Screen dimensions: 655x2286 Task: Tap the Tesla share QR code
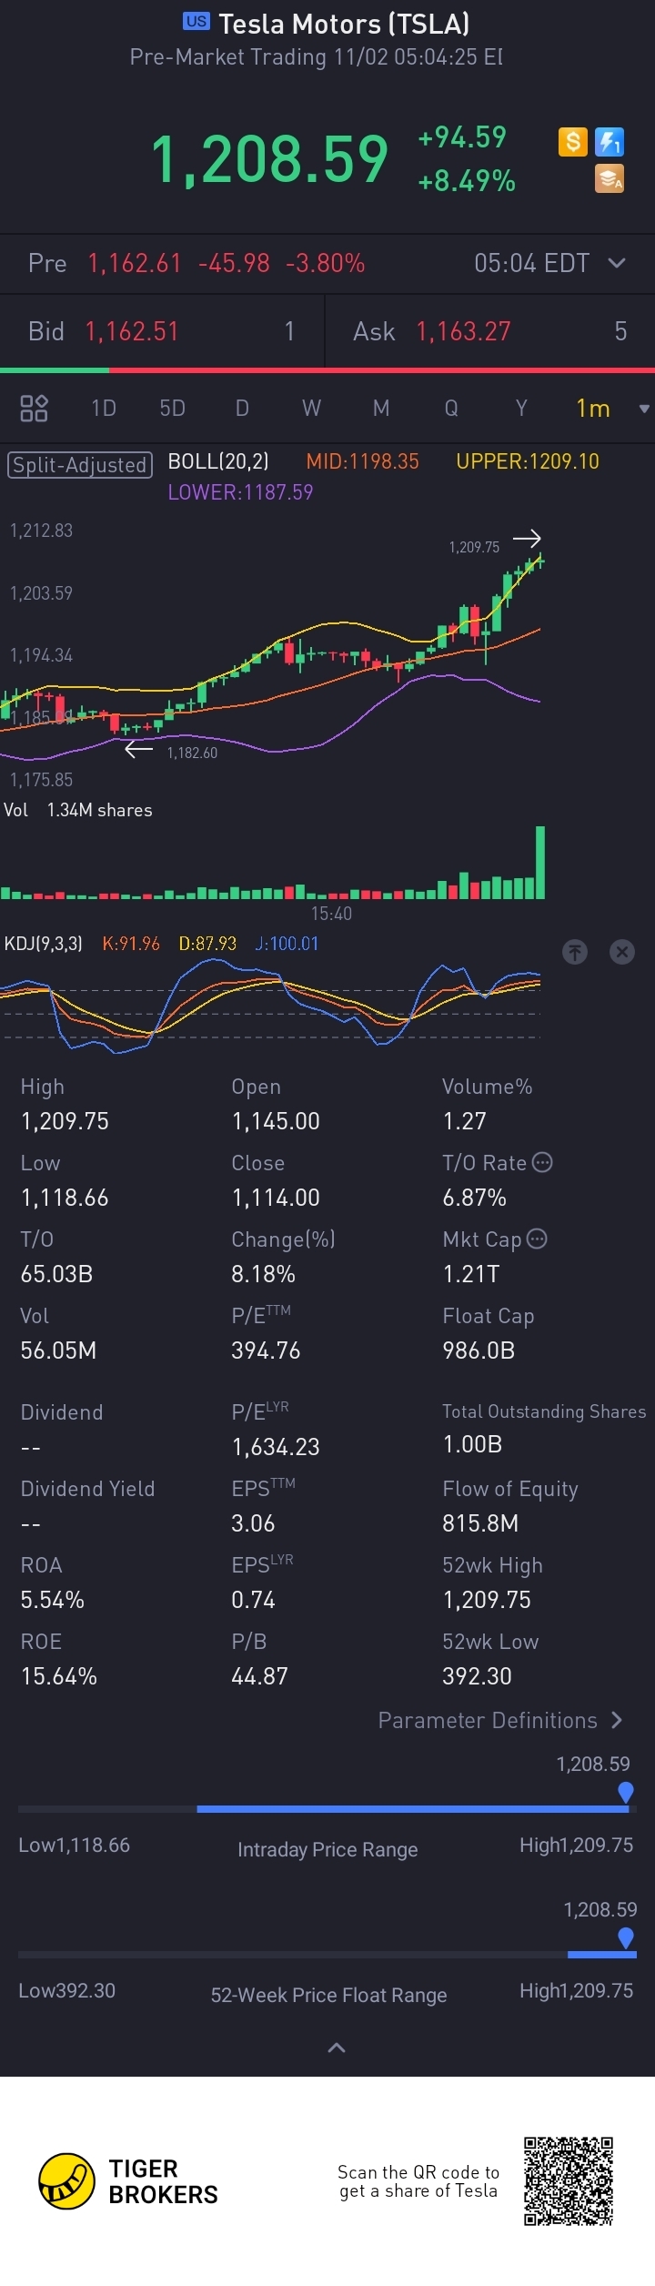pos(569,2180)
